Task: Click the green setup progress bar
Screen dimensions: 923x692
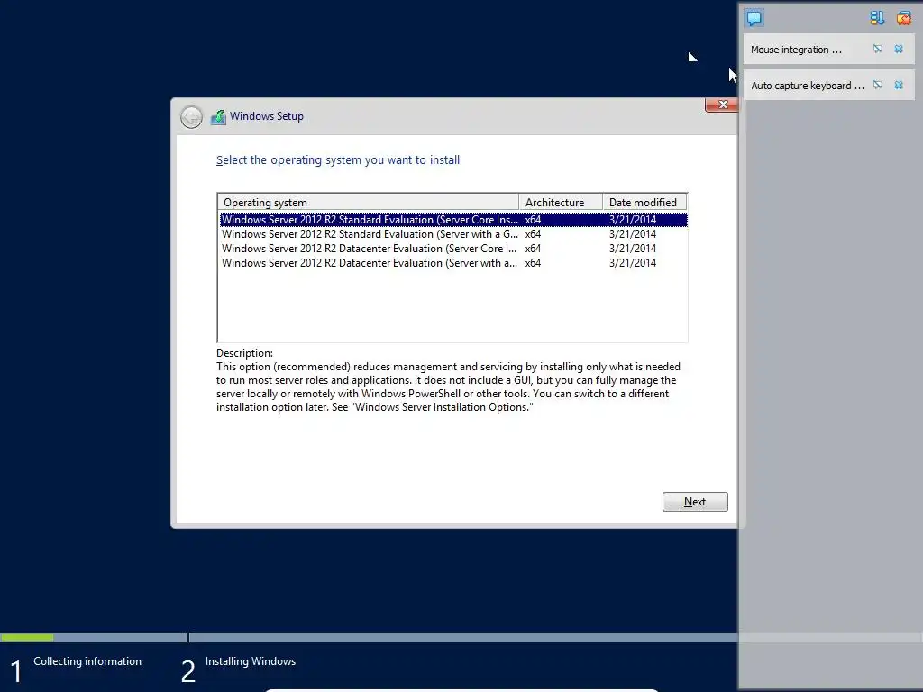Action: (27, 637)
